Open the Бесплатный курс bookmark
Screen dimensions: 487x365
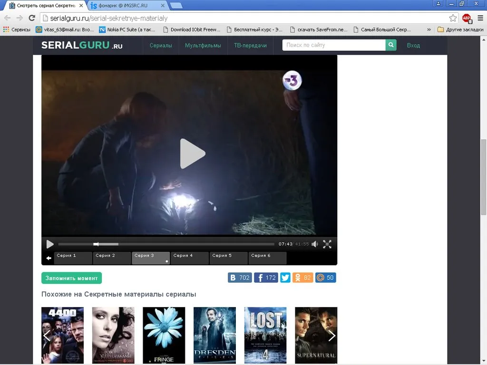[255, 29]
